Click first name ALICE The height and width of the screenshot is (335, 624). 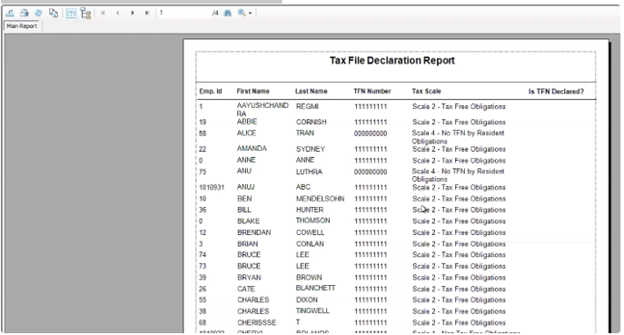click(x=246, y=133)
